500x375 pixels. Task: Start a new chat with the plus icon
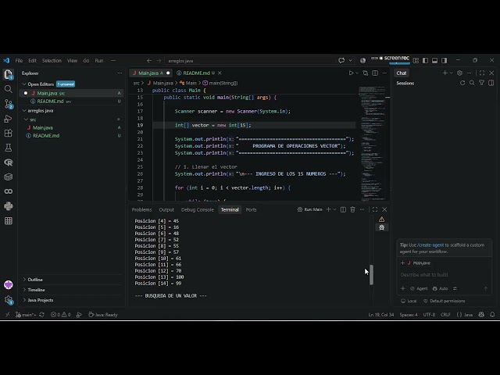pyautogui.click(x=445, y=73)
